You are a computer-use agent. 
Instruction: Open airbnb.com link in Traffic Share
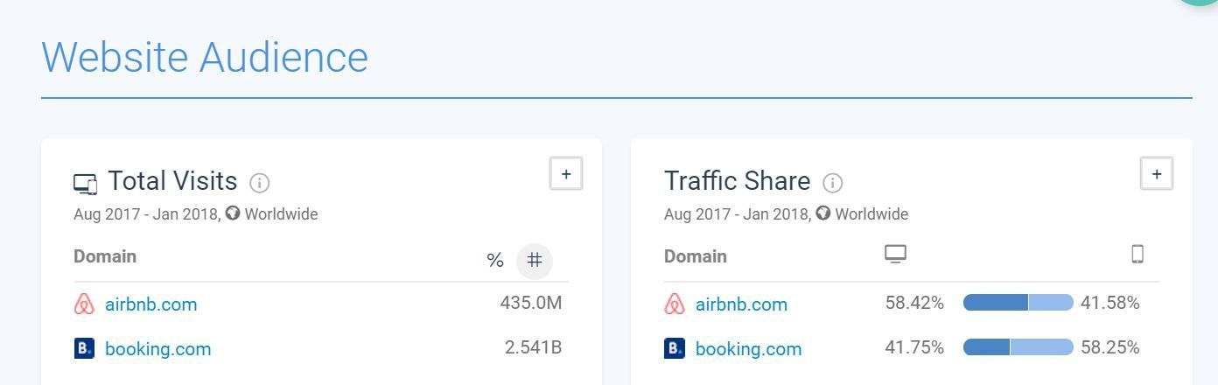click(x=741, y=304)
